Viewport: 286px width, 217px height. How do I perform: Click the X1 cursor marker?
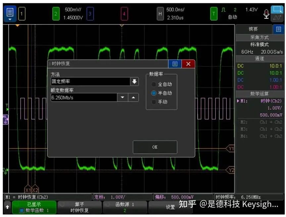pyautogui.click(x=28, y=190)
